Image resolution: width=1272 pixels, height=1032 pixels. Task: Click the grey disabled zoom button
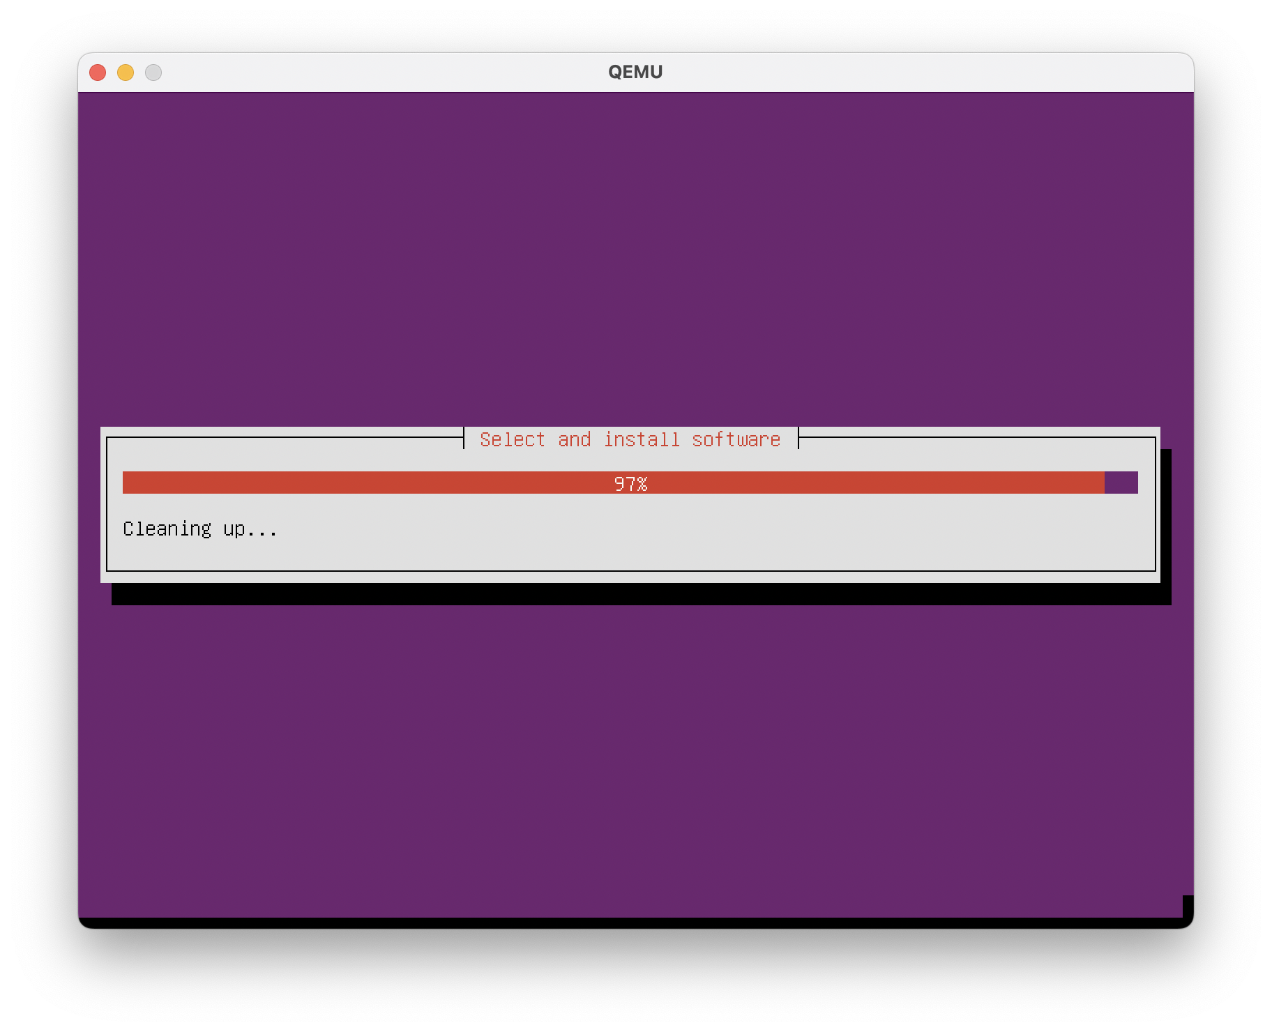(x=153, y=73)
